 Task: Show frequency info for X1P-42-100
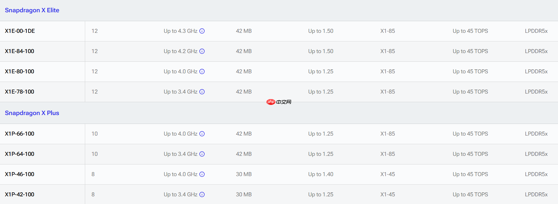(202, 194)
